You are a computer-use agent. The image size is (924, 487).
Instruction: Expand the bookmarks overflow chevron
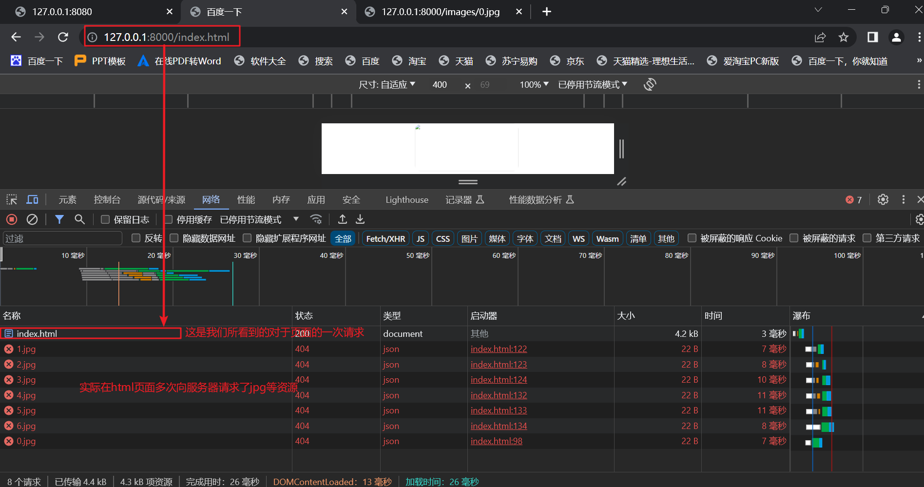(919, 60)
